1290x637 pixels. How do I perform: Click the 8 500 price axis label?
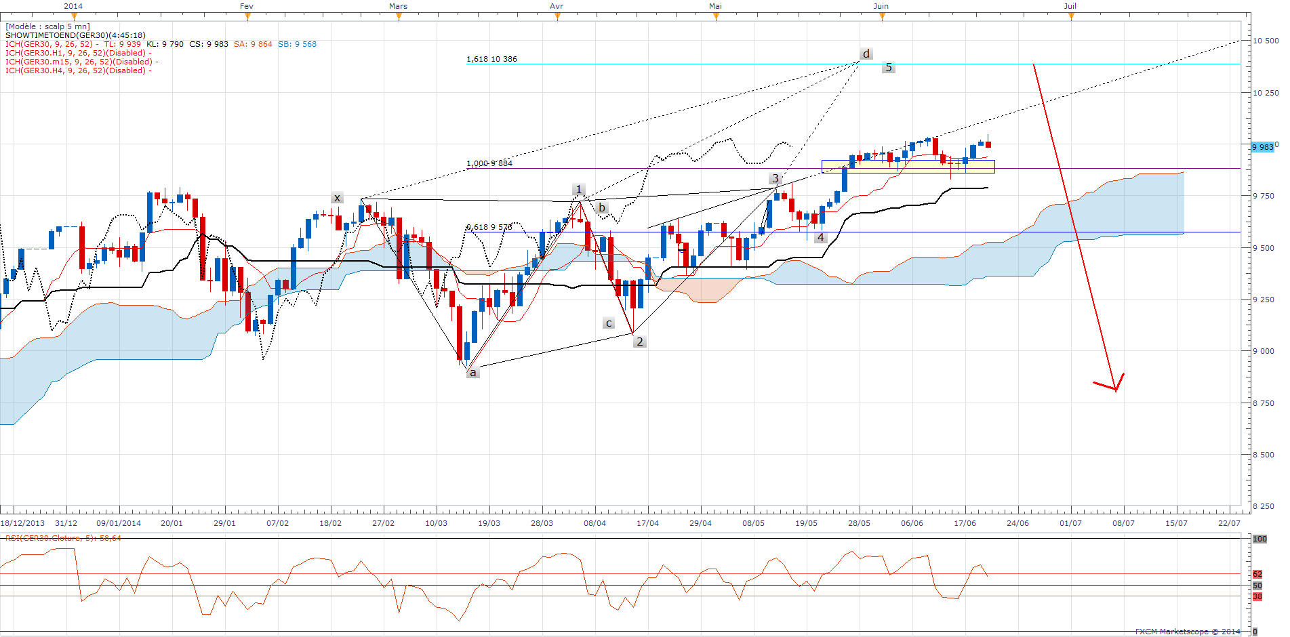pyautogui.click(x=1264, y=455)
